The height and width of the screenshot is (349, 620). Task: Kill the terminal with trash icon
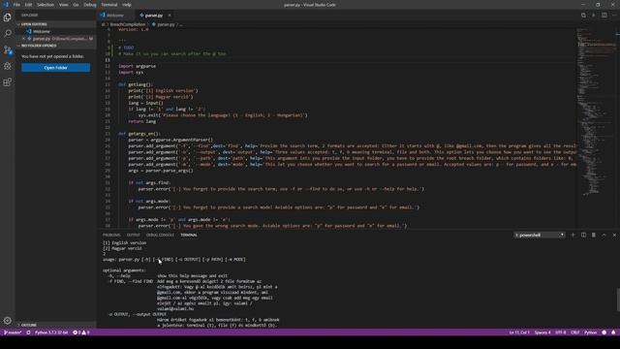[594, 235]
